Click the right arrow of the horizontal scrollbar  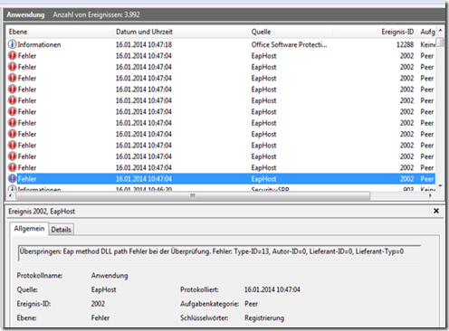430,195
